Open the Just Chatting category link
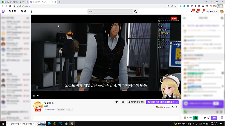The width and height of the screenshot is (225, 126). point(50,109)
